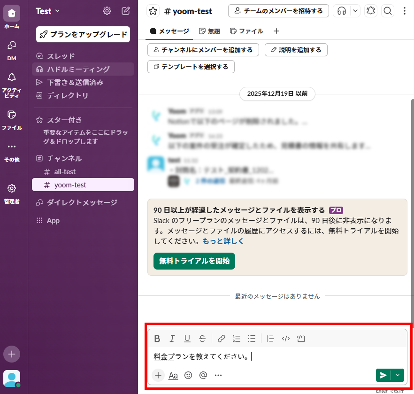414x394 pixels.
Task: Open the DM section in the sidebar
Action: pos(12,50)
